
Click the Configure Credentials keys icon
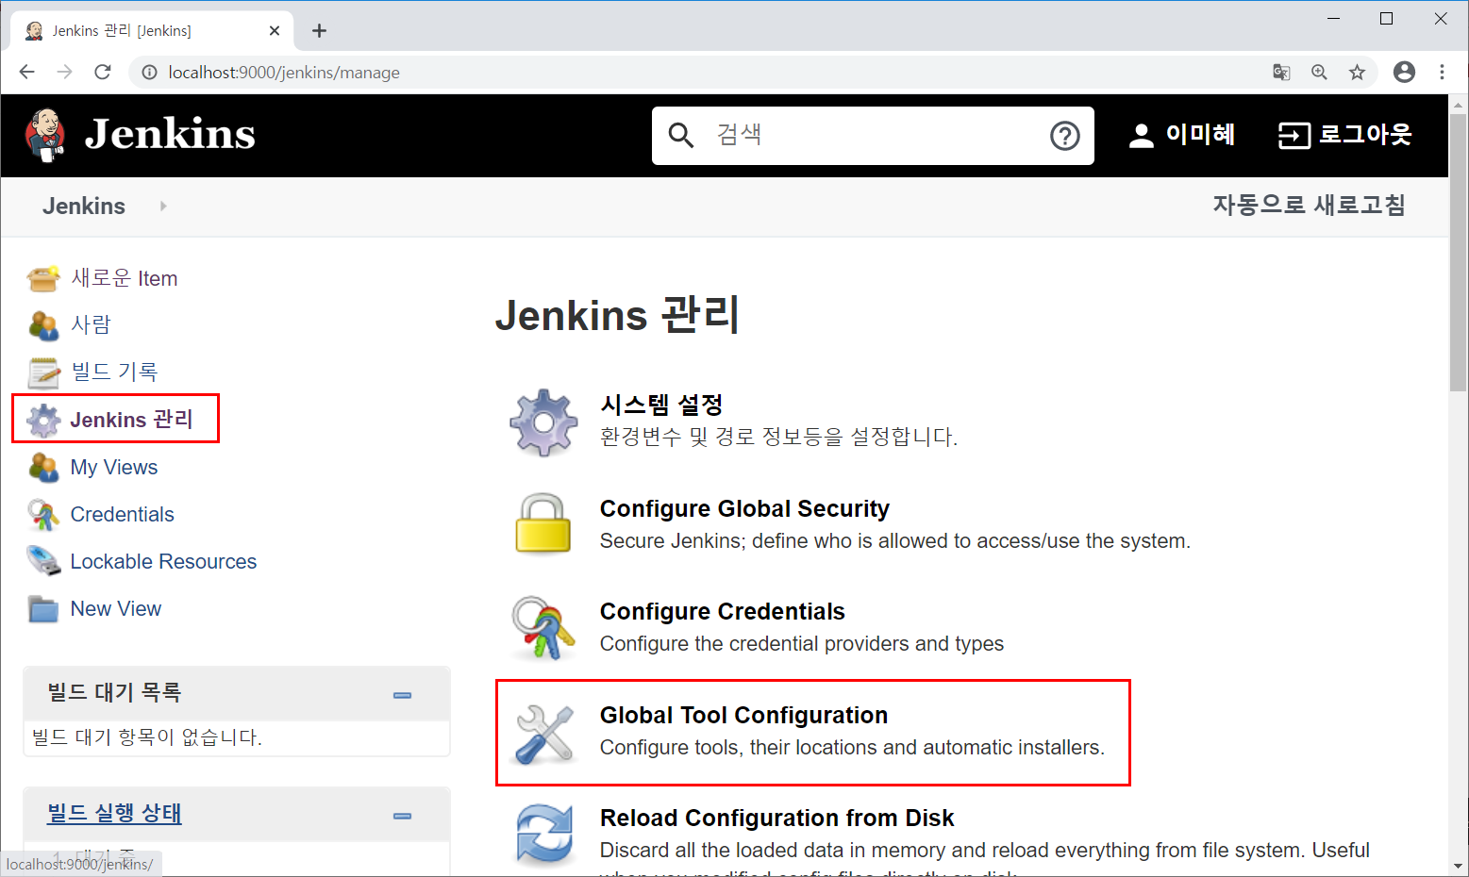[x=543, y=627]
